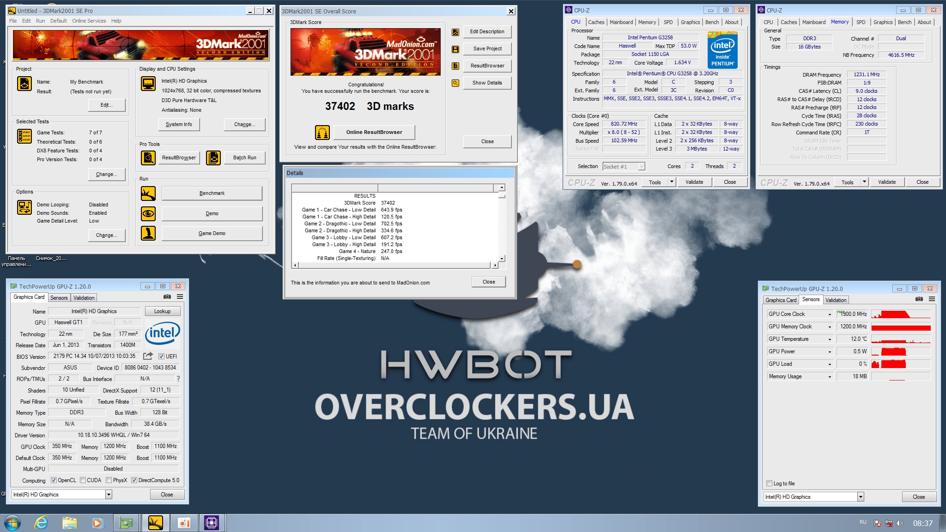Click the 3DMark2001 taskbar icon

pos(155,523)
